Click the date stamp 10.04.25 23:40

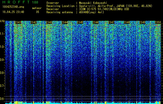13,12
